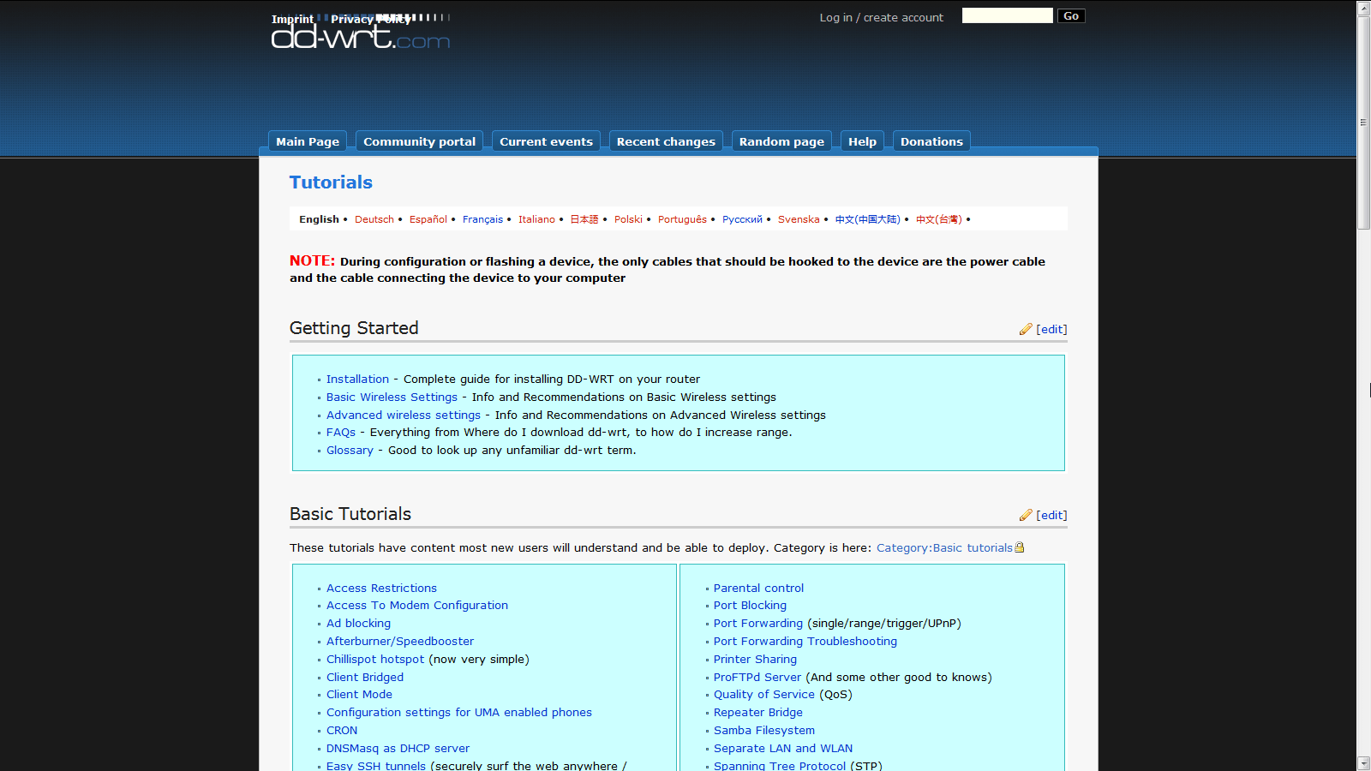The image size is (1371, 771).
Task: Open the FAQs link
Action: 341,432
